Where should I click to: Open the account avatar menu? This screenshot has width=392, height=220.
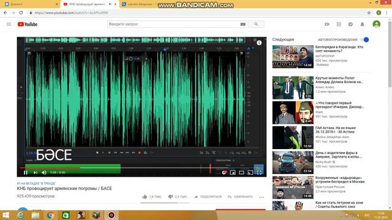[377, 24]
